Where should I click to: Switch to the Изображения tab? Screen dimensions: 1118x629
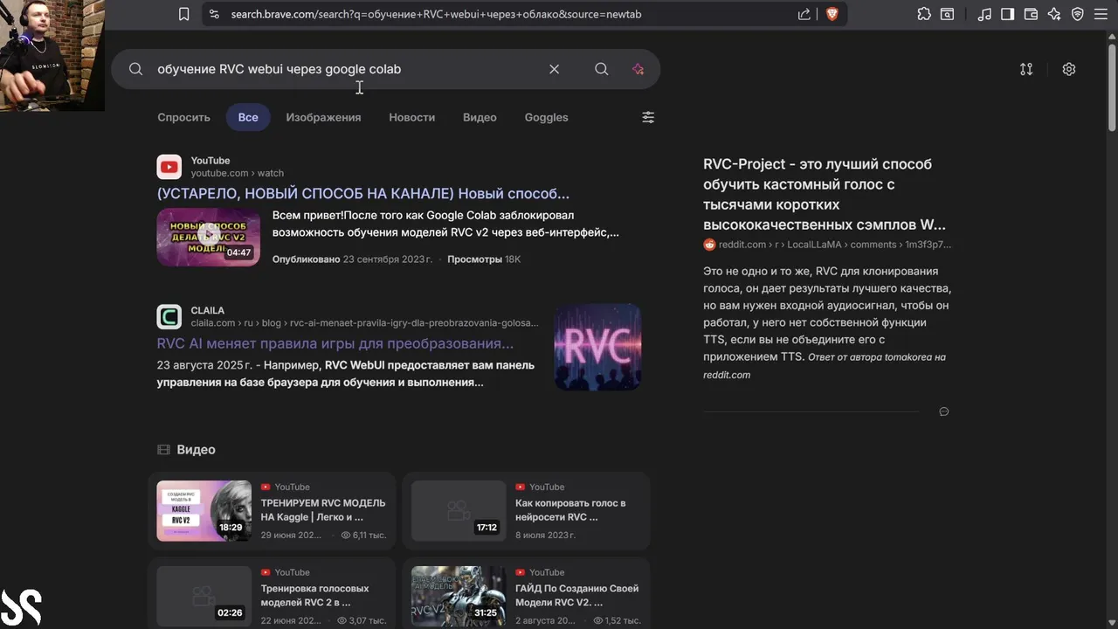coord(323,117)
